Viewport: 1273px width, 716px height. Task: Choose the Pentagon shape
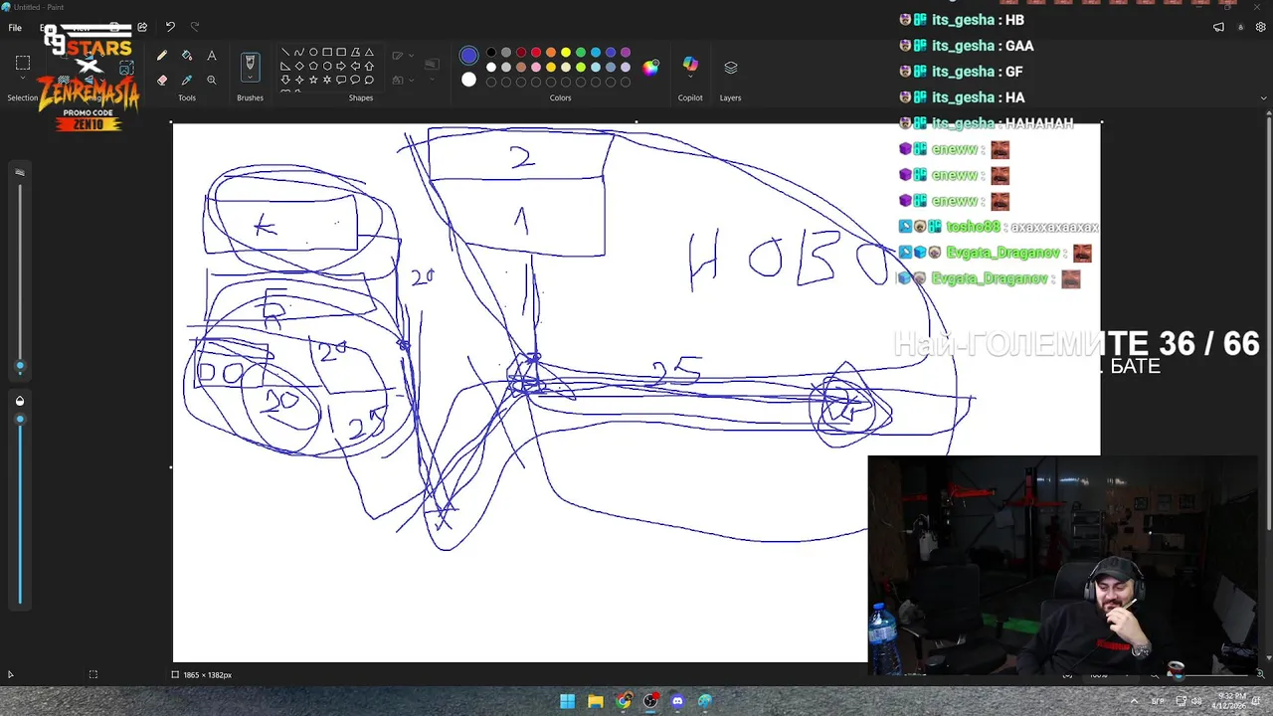point(313,66)
